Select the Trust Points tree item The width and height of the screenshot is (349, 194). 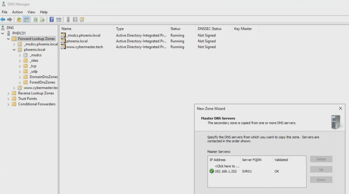[27, 99]
